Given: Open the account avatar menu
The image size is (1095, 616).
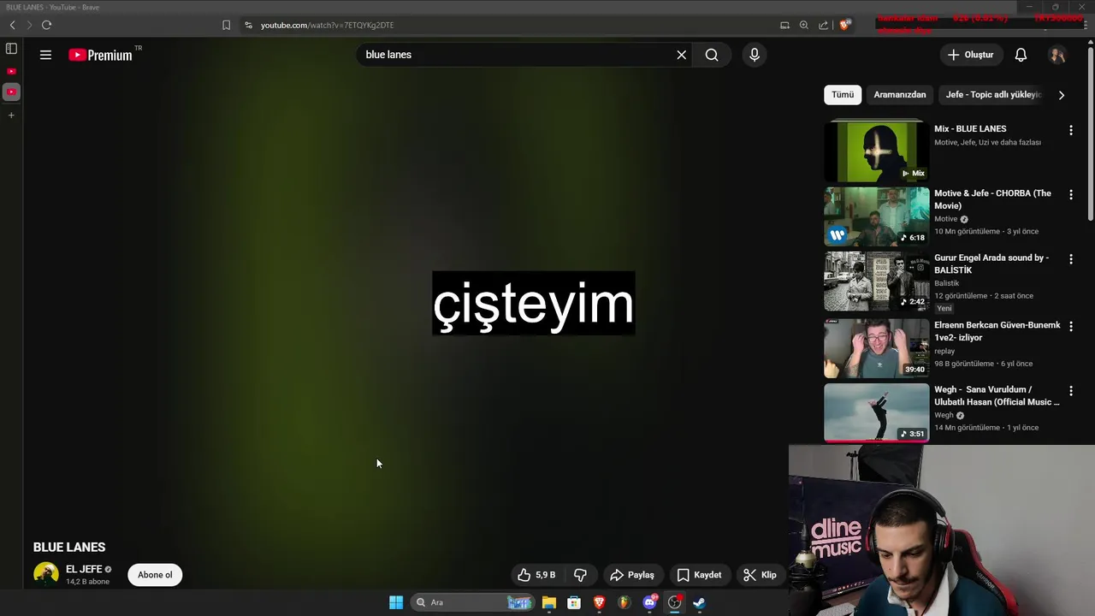Looking at the screenshot, I should (1057, 55).
